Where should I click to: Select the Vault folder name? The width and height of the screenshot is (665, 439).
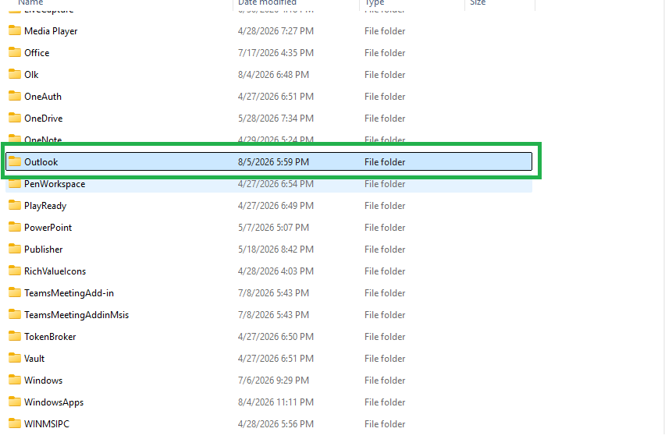tap(34, 359)
